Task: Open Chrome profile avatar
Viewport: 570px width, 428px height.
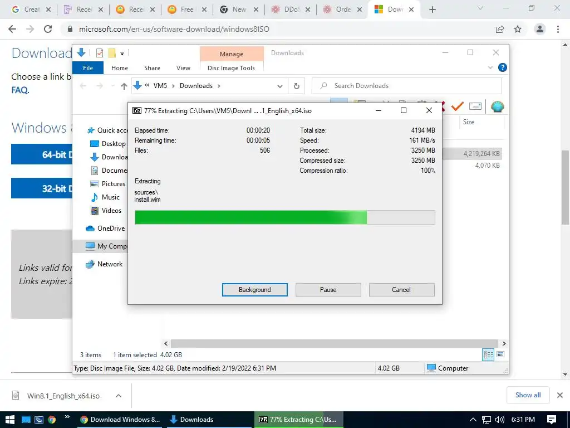Action: (540, 29)
